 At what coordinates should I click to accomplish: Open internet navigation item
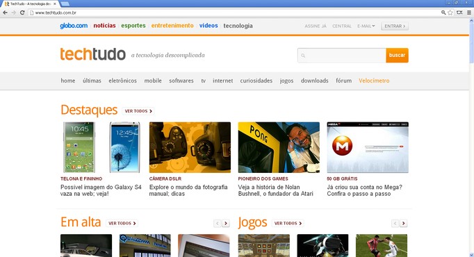coord(223,81)
